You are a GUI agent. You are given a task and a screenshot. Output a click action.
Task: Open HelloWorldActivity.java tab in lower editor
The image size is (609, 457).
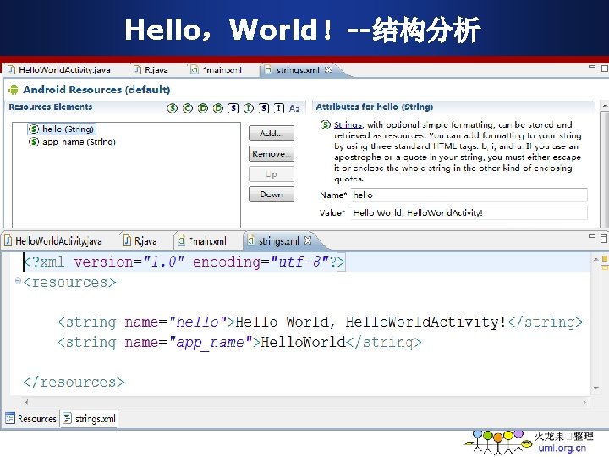pyautogui.click(x=53, y=241)
